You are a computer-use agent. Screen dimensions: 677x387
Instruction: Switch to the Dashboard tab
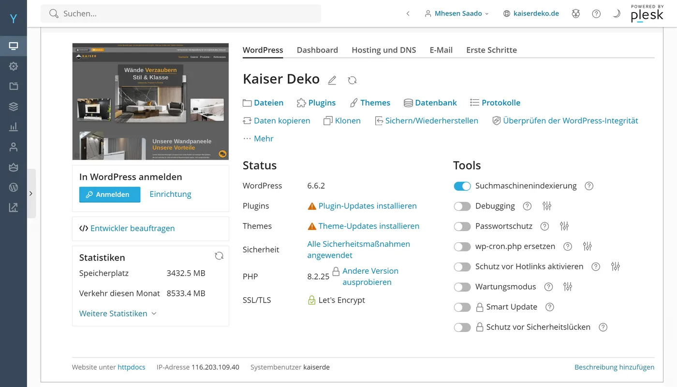[317, 50]
